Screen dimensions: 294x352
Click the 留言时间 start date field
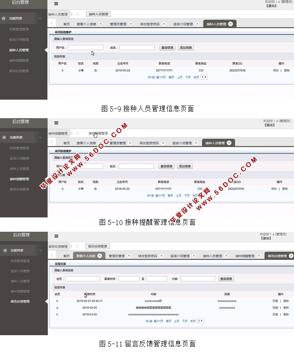129,279
